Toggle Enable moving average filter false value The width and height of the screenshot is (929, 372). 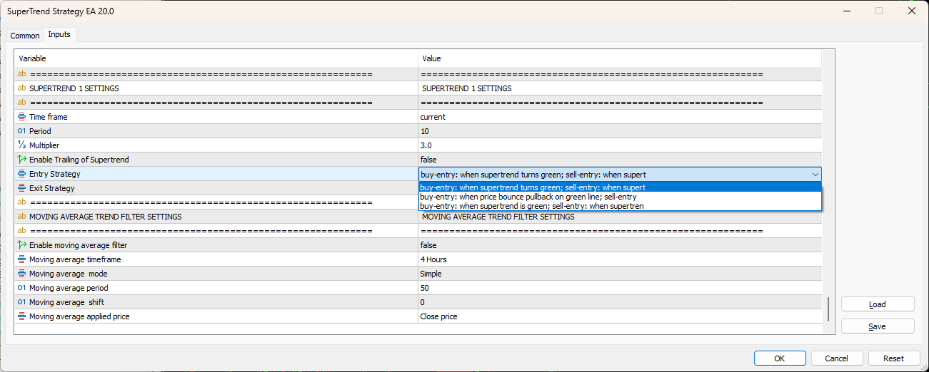point(428,245)
